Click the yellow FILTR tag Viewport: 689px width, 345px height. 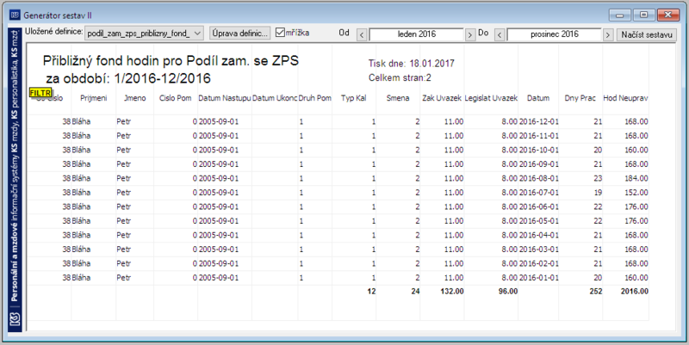click(x=40, y=93)
